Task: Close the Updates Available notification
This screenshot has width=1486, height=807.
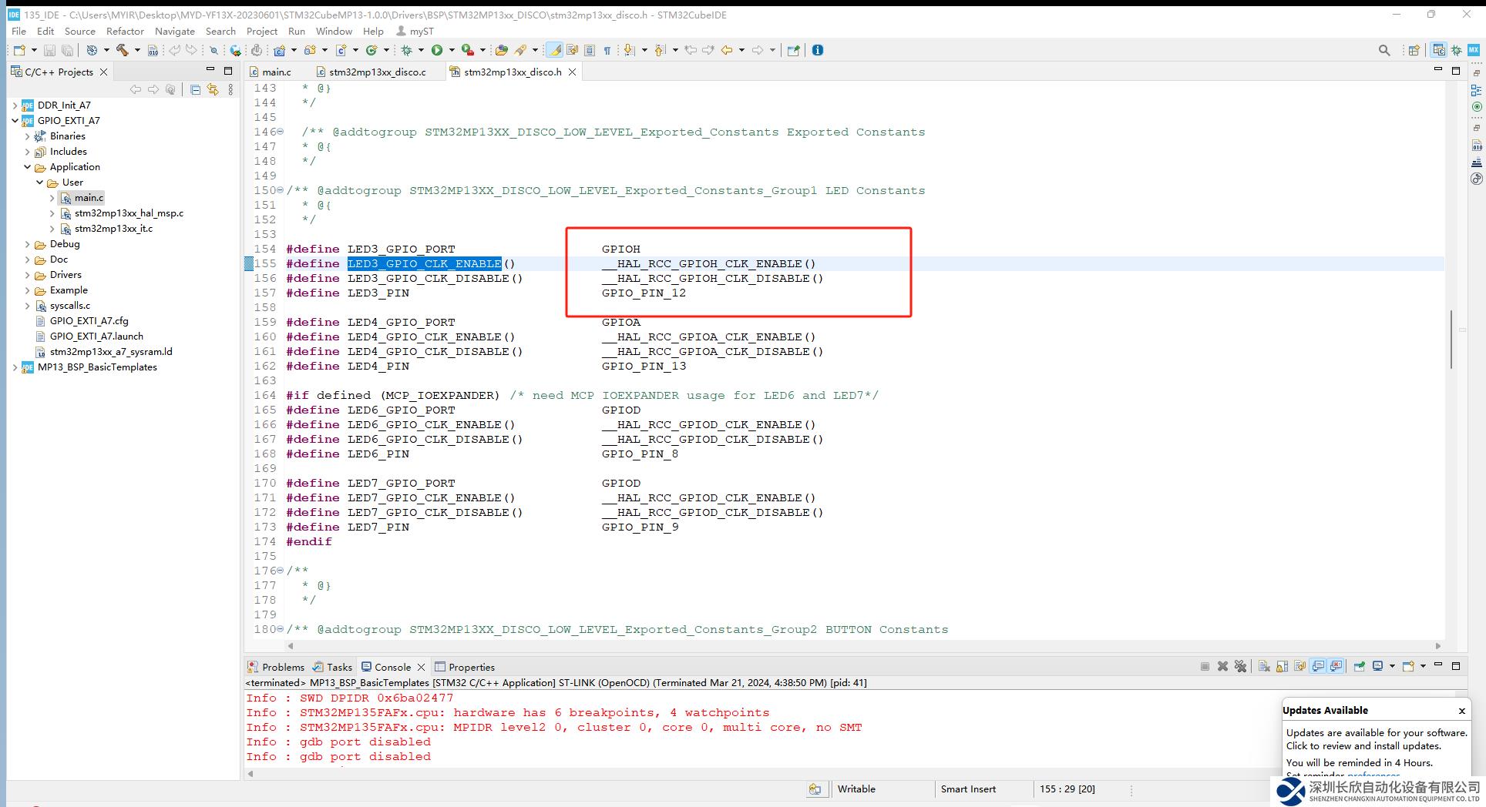Action: pyautogui.click(x=1461, y=711)
